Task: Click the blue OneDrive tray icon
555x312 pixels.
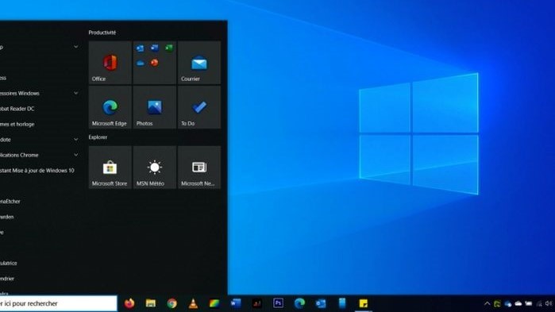Action: (508, 303)
